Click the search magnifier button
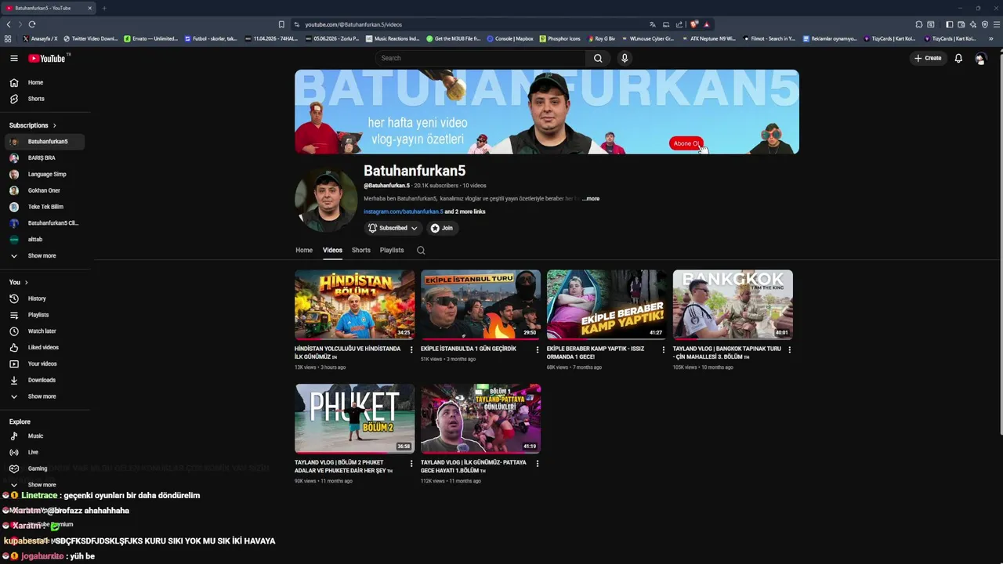This screenshot has height=564, width=1003. click(x=598, y=58)
